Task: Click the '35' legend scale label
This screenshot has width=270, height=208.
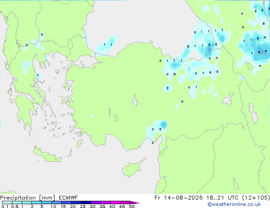Action: (x=102, y=206)
